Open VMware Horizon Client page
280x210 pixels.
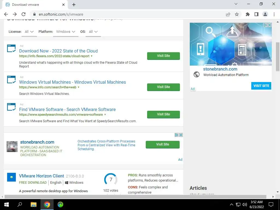tap(42, 176)
